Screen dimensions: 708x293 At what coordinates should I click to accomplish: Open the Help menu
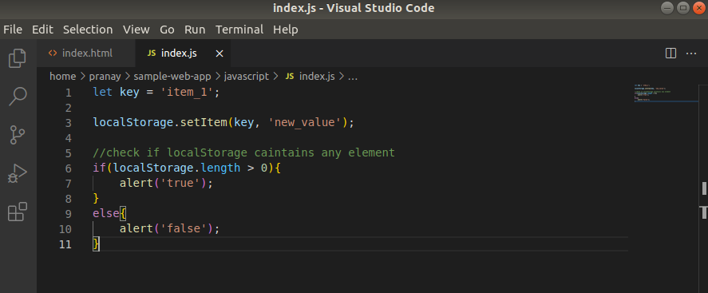[x=286, y=30]
